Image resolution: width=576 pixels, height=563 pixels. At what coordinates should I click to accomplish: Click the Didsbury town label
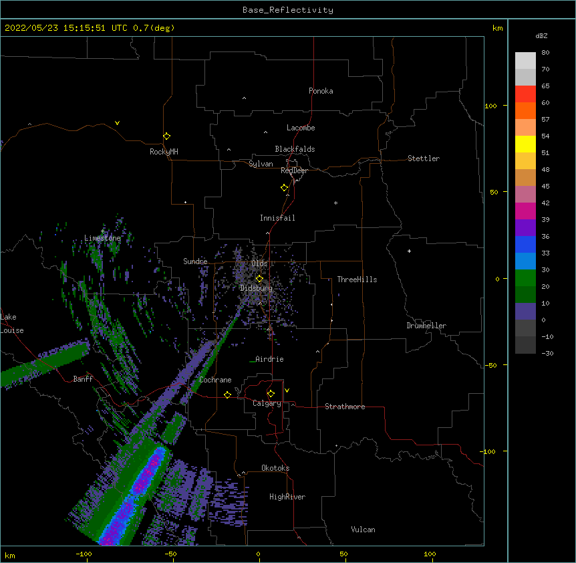(256, 288)
